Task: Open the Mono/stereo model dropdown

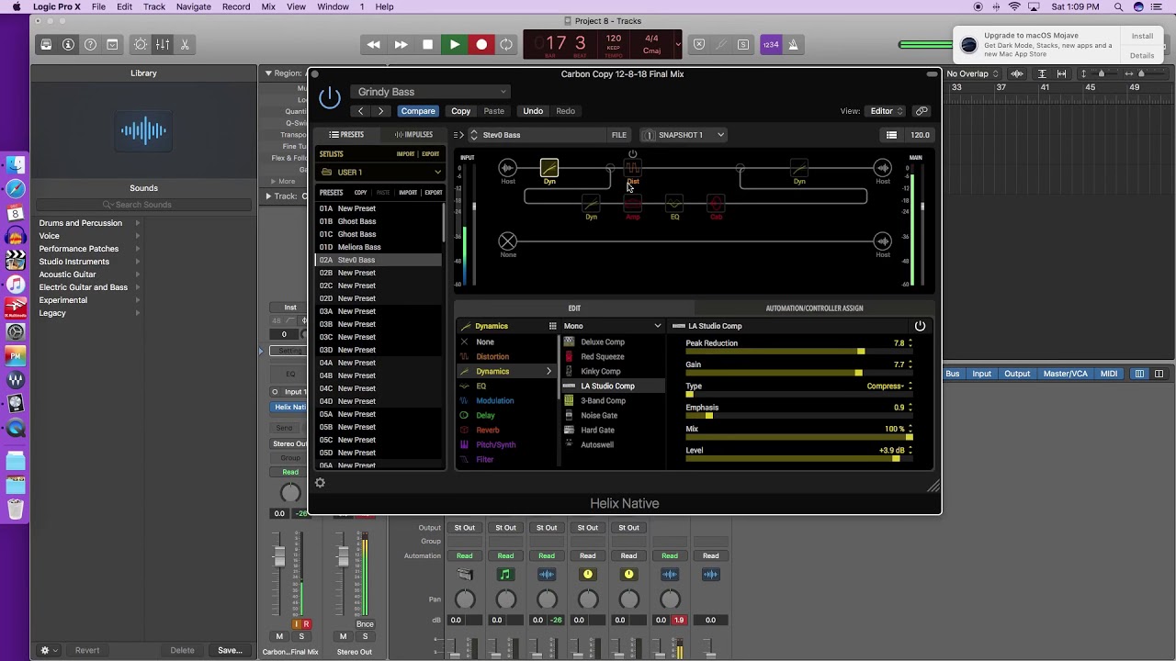Action: [x=612, y=326]
